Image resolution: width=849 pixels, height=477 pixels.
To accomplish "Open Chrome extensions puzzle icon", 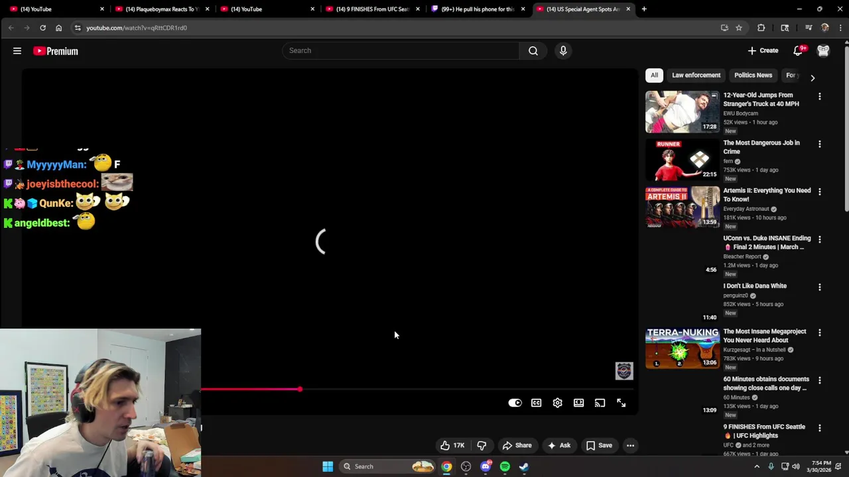I will click(761, 28).
